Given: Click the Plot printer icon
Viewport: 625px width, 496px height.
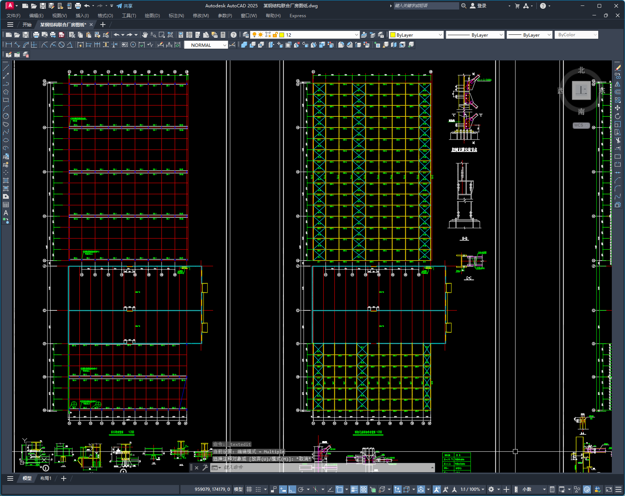Looking at the screenshot, I should click(x=36, y=35).
